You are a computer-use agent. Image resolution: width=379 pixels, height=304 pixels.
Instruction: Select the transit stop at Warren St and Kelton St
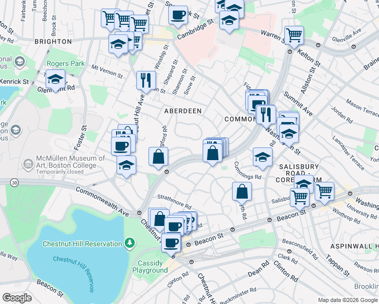click(290, 52)
